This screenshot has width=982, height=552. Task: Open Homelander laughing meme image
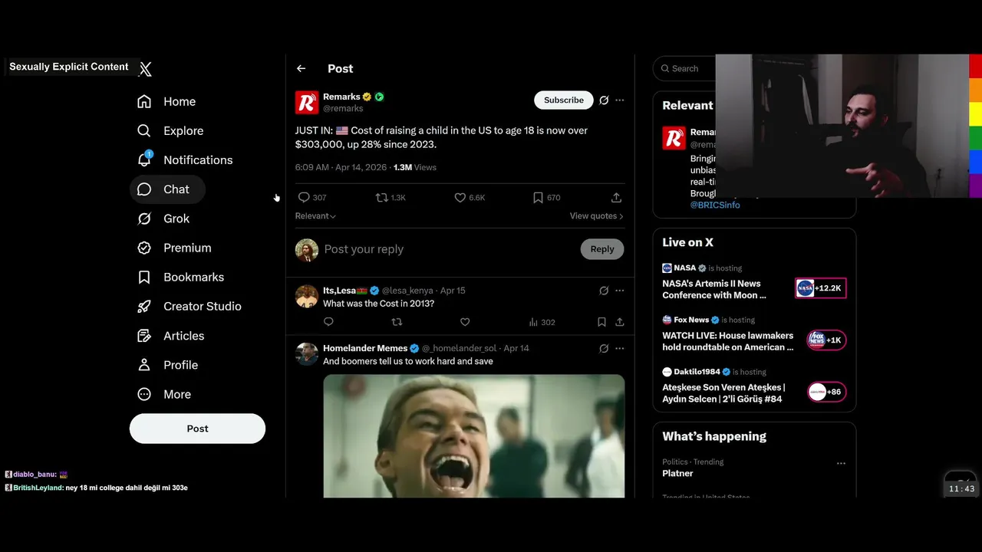click(474, 436)
